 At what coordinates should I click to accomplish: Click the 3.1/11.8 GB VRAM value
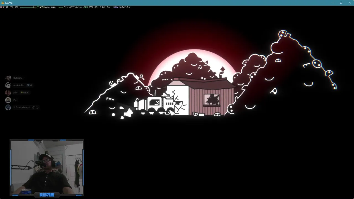105,7
